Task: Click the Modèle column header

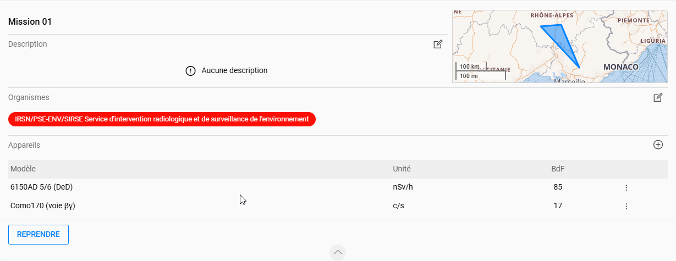Action: (x=23, y=169)
